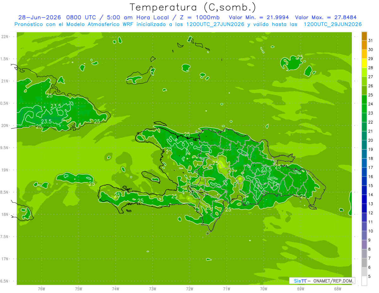Click the '5' label on color scale

click(370, 277)
